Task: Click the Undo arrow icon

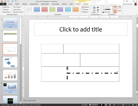Action: point(8,1)
